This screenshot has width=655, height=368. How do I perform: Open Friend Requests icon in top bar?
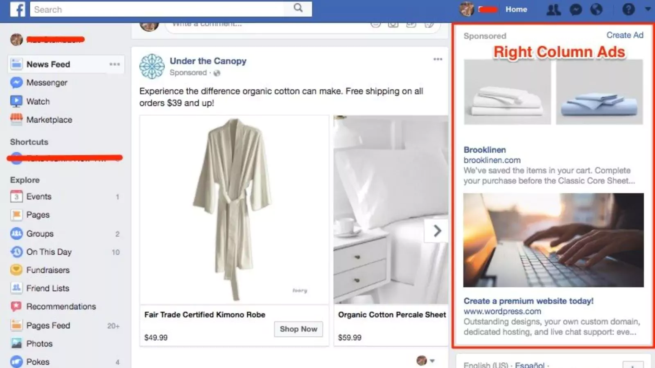pos(553,9)
